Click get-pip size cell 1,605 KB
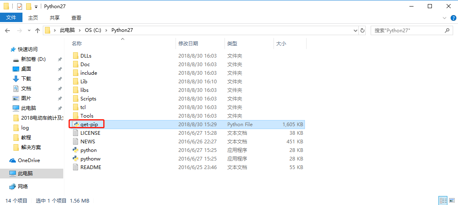This screenshot has width=458, height=205. click(x=293, y=125)
